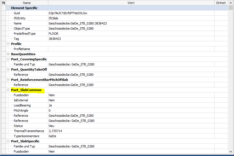Image resolution: width=234 pixels, height=156 pixels.
Task: Open the column chooser icon in header corner
Action: point(4,3)
